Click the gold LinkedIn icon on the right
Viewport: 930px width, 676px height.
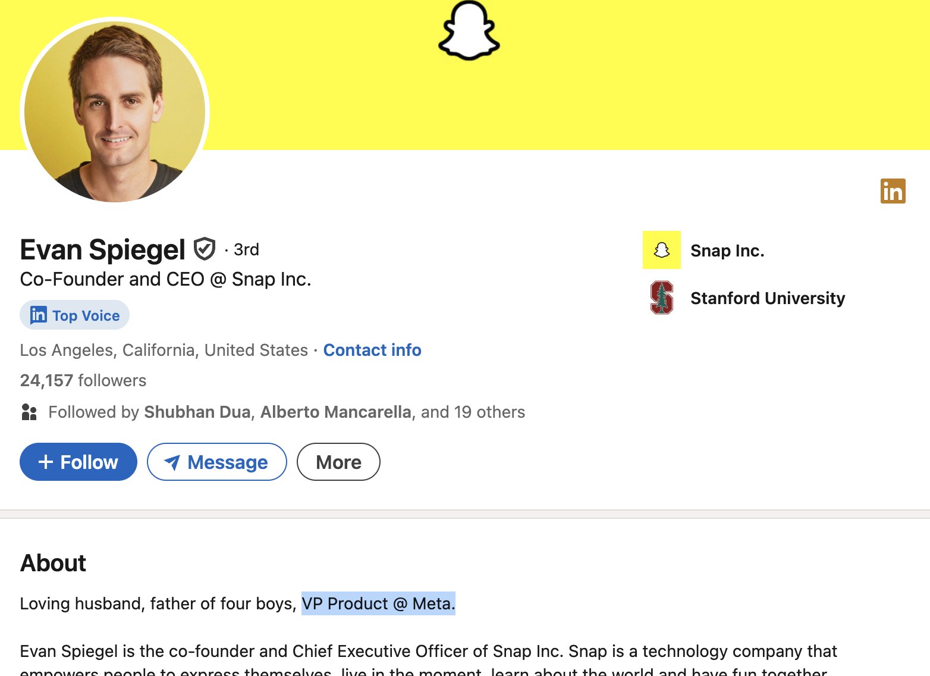pos(893,191)
